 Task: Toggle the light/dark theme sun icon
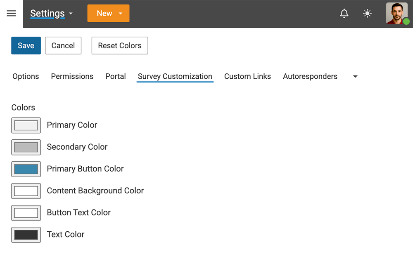tap(367, 14)
